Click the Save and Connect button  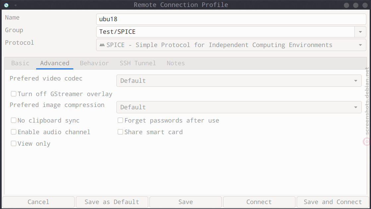coord(333,202)
